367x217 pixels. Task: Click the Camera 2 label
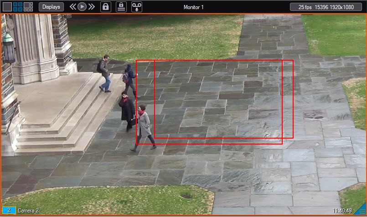point(28,211)
